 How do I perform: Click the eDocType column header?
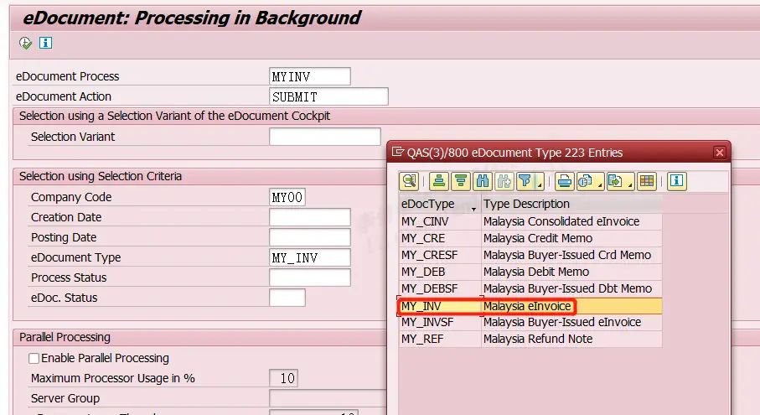click(428, 204)
